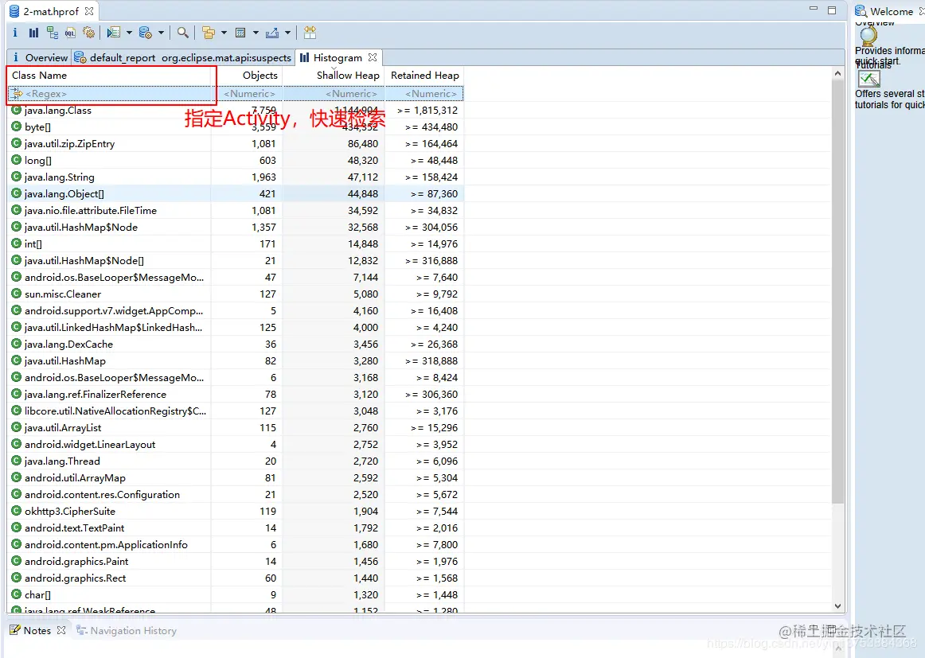Screen dimensions: 925x658
Task: Sort by Retained Heap column header
Action: [424, 75]
